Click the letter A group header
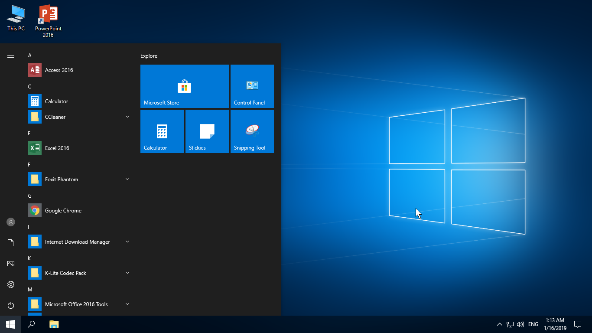The height and width of the screenshot is (333, 592). (30, 55)
